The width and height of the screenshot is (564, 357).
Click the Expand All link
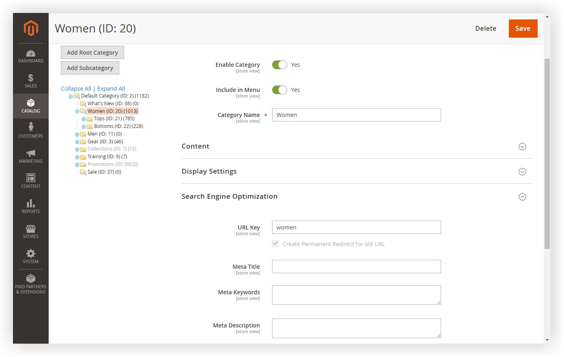111,88
